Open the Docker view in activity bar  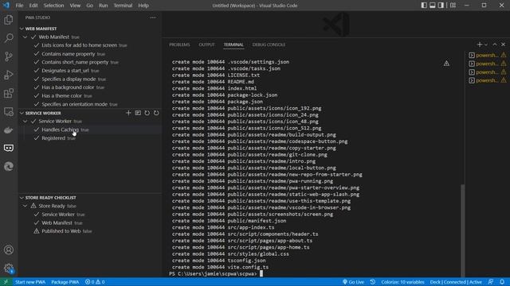click(x=9, y=130)
